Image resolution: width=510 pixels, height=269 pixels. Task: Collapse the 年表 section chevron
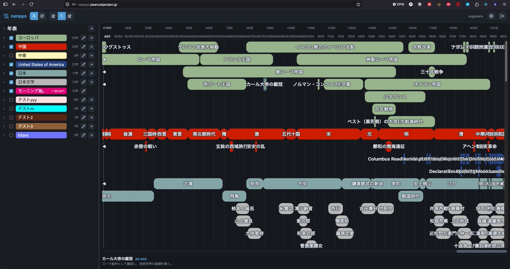(4, 28)
